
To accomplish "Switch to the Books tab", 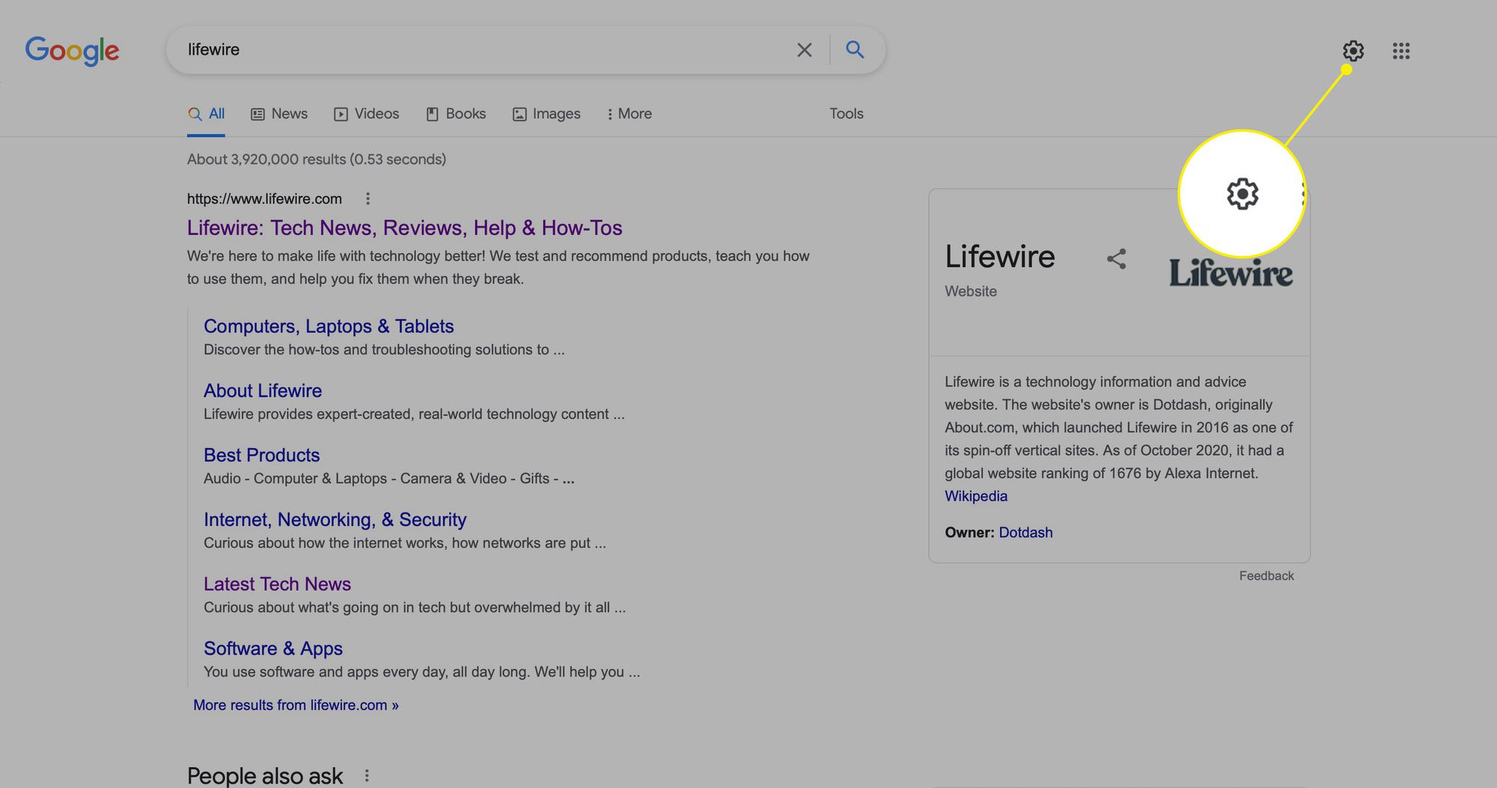I will [x=456, y=114].
